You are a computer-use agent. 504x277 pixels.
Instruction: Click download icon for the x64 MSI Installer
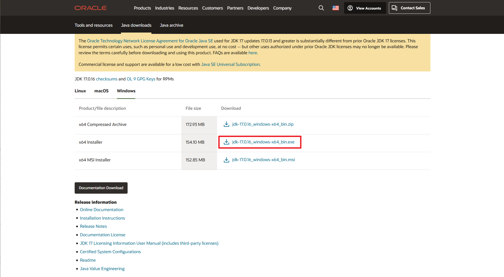[226, 160]
